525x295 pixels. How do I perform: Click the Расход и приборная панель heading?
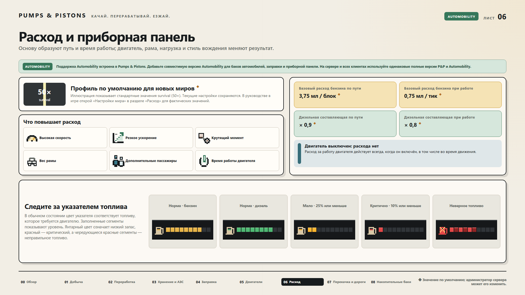(x=107, y=37)
